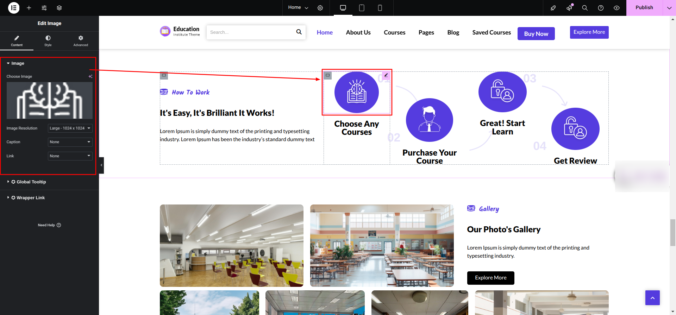The width and height of the screenshot is (676, 315).
Task: Click the Gallery heading book icon
Action: 471,208
